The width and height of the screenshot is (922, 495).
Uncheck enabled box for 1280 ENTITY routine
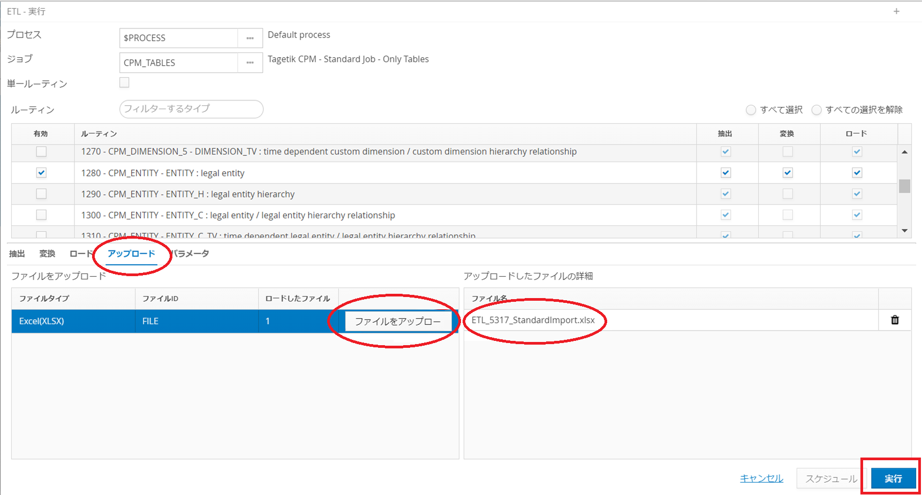tap(41, 173)
